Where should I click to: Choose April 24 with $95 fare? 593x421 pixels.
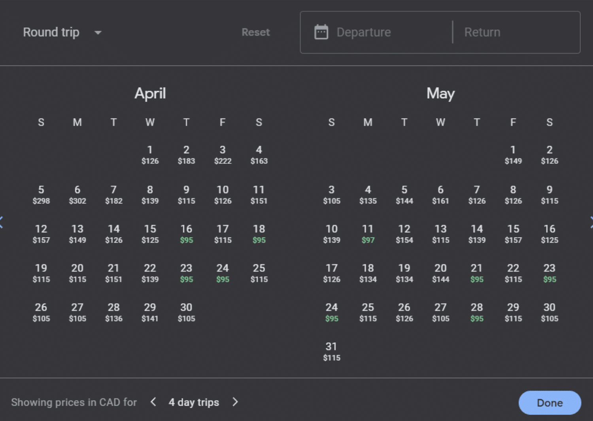tap(223, 273)
